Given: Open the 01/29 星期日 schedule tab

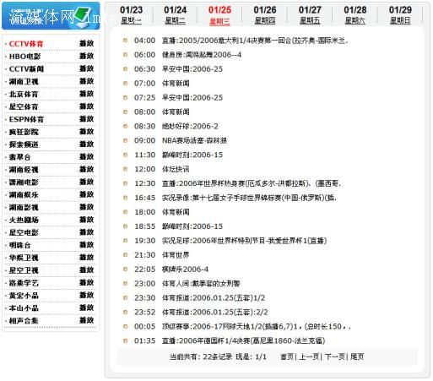Looking at the screenshot, I should 400,14.
